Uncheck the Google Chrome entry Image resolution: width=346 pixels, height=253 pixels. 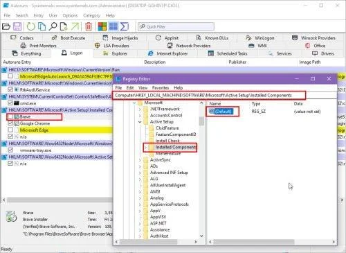click(x=10, y=123)
